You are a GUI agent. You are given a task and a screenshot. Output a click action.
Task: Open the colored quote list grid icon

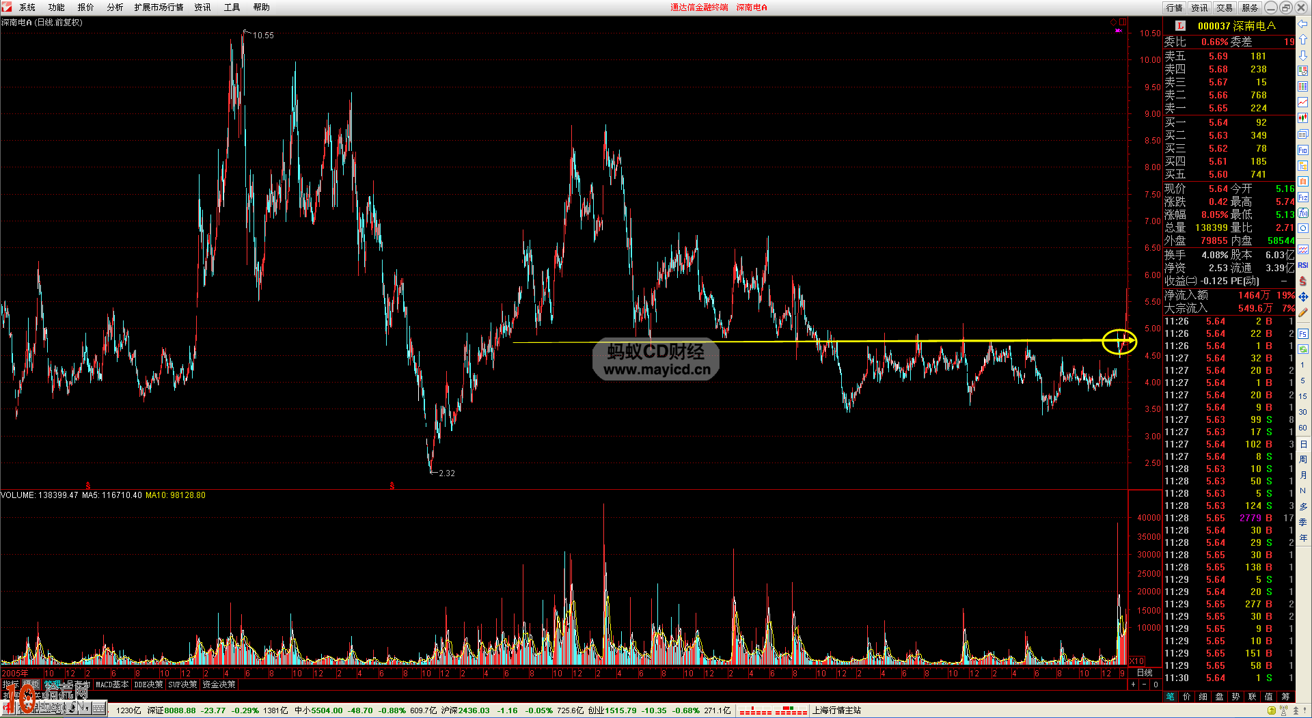(1303, 71)
